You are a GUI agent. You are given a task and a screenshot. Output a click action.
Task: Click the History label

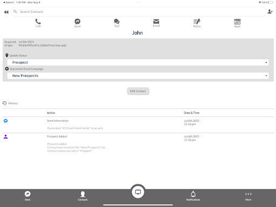tap(13, 103)
